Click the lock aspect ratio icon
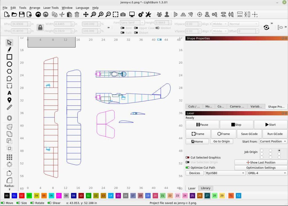The height and width of the screenshot is (206, 288). (x=40, y=27)
